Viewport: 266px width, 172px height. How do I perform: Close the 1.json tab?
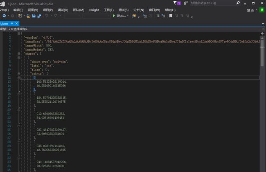(x=16, y=24)
